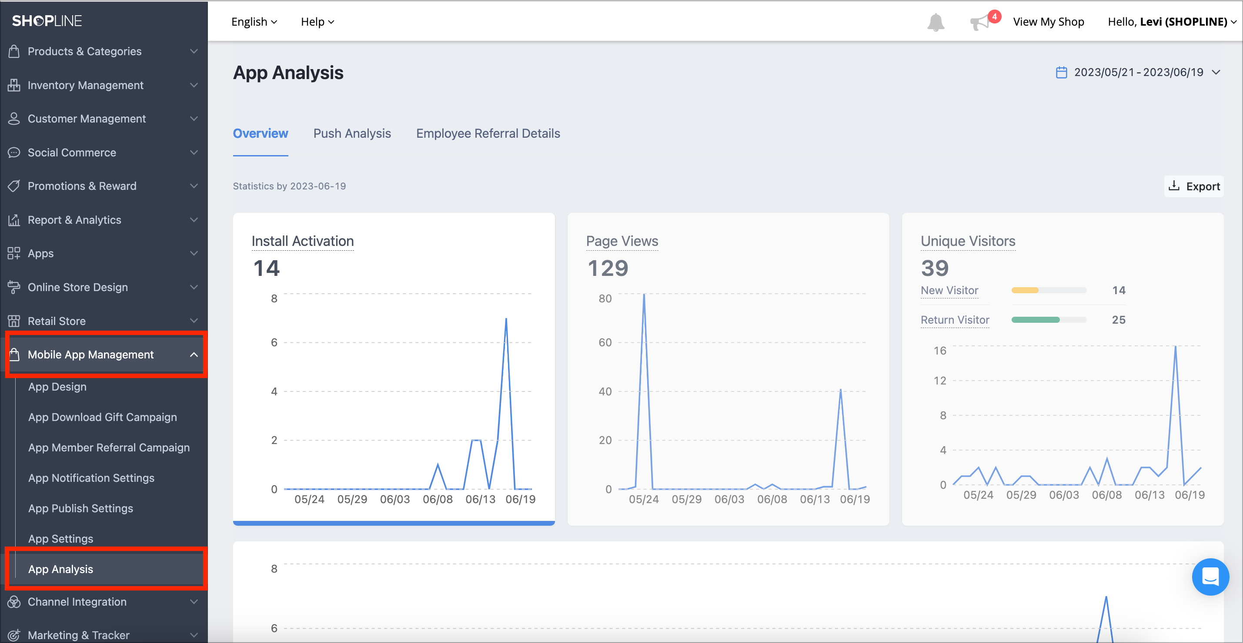This screenshot has height=643, width=1243.
Task: Switch to the Push Analysis tab
Action: [352, 133]
